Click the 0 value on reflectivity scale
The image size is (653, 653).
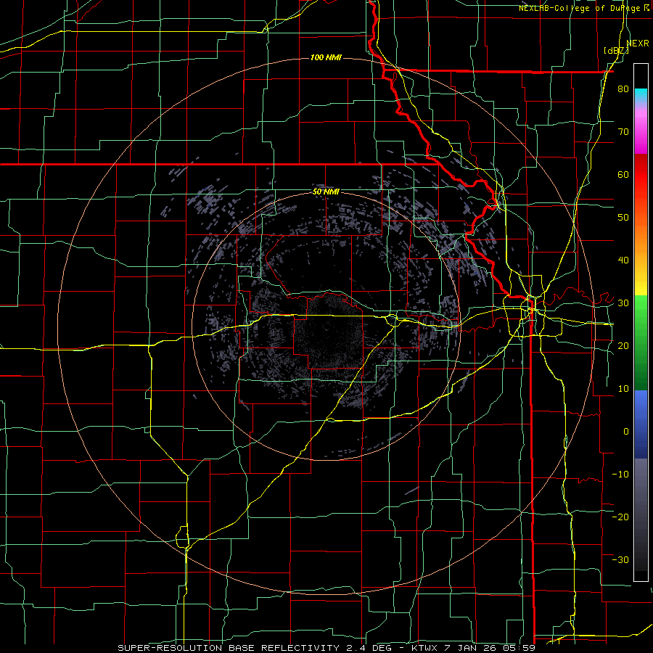point(626,432)
